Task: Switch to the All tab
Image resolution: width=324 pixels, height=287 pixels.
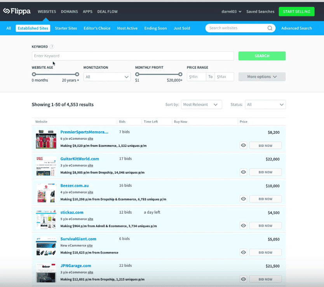Action: click(9, 28)
